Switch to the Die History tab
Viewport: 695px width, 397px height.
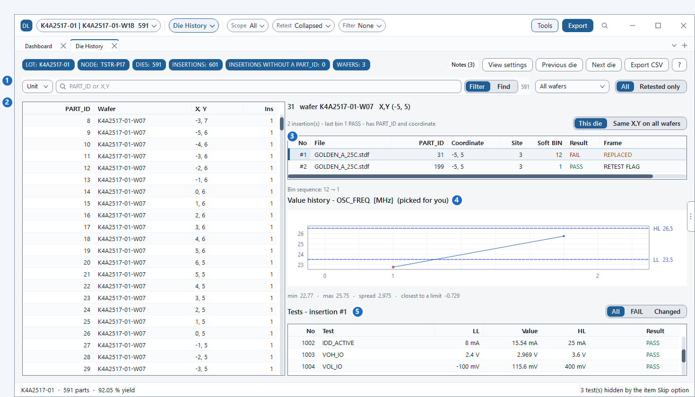coord(89,46)
